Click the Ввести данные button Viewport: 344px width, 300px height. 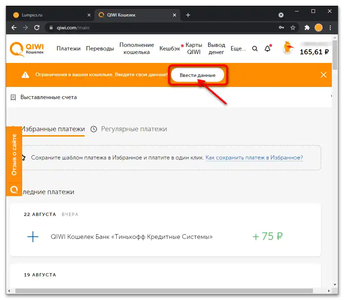point(197,75)
